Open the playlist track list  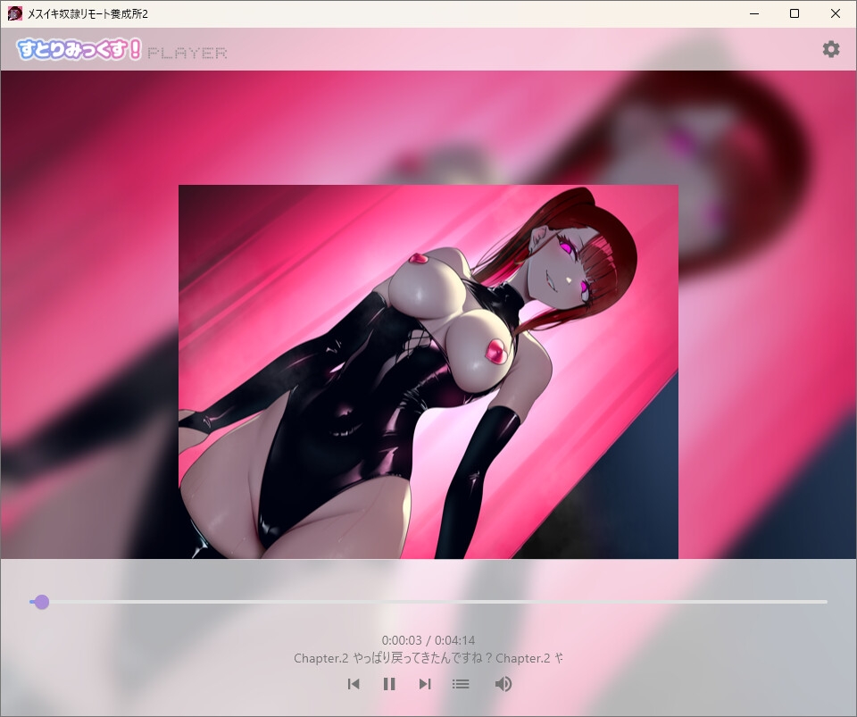tap(461, 684)
